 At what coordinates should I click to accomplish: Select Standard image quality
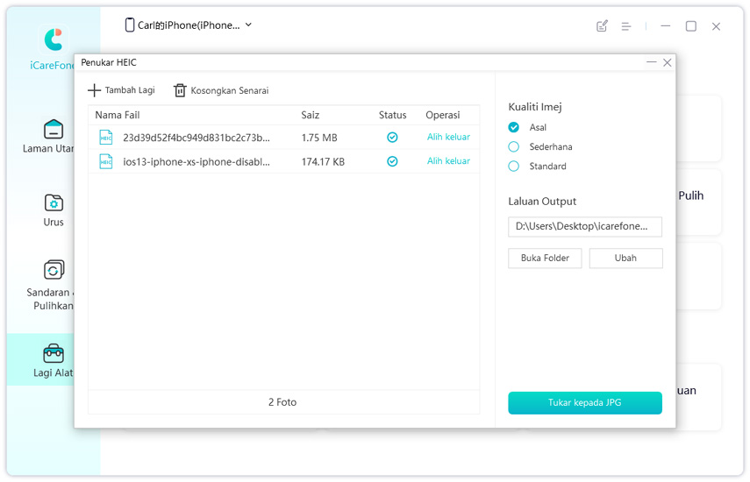pos(514,167)
